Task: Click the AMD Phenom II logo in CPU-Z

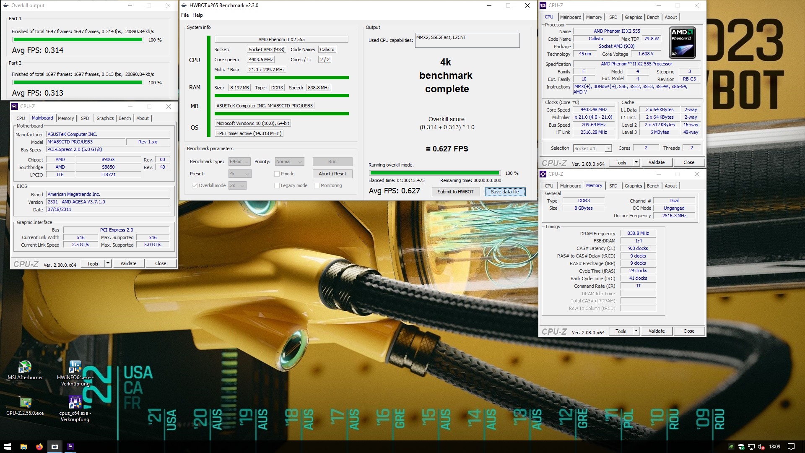Action: click(x=682, y=42)
